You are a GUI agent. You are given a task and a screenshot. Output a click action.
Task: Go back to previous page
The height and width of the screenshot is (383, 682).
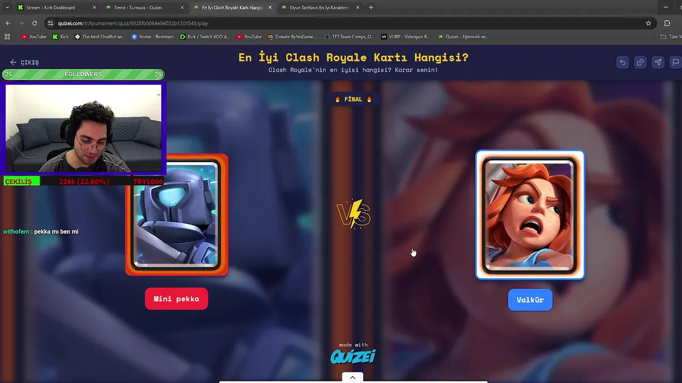(x=8, y=23)
